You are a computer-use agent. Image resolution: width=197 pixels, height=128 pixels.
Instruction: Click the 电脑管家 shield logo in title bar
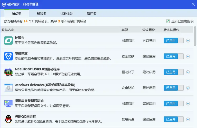point(4,4)
